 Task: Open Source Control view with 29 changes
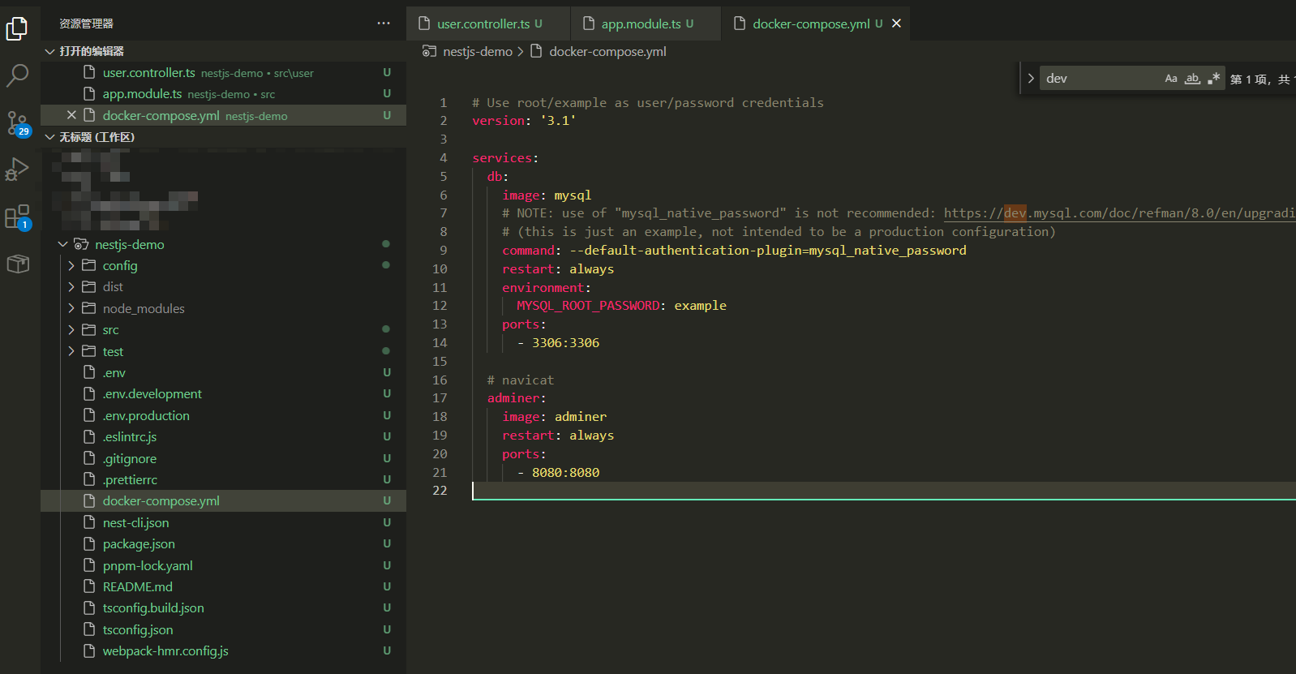pos(17,123)
